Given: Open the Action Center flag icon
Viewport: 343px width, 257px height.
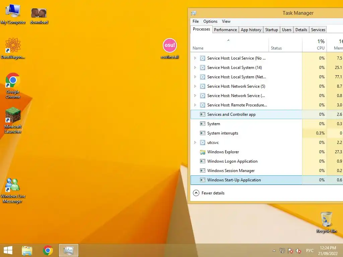Looking at the screenshot, I should pyautogui.click(x=290, y=251).
